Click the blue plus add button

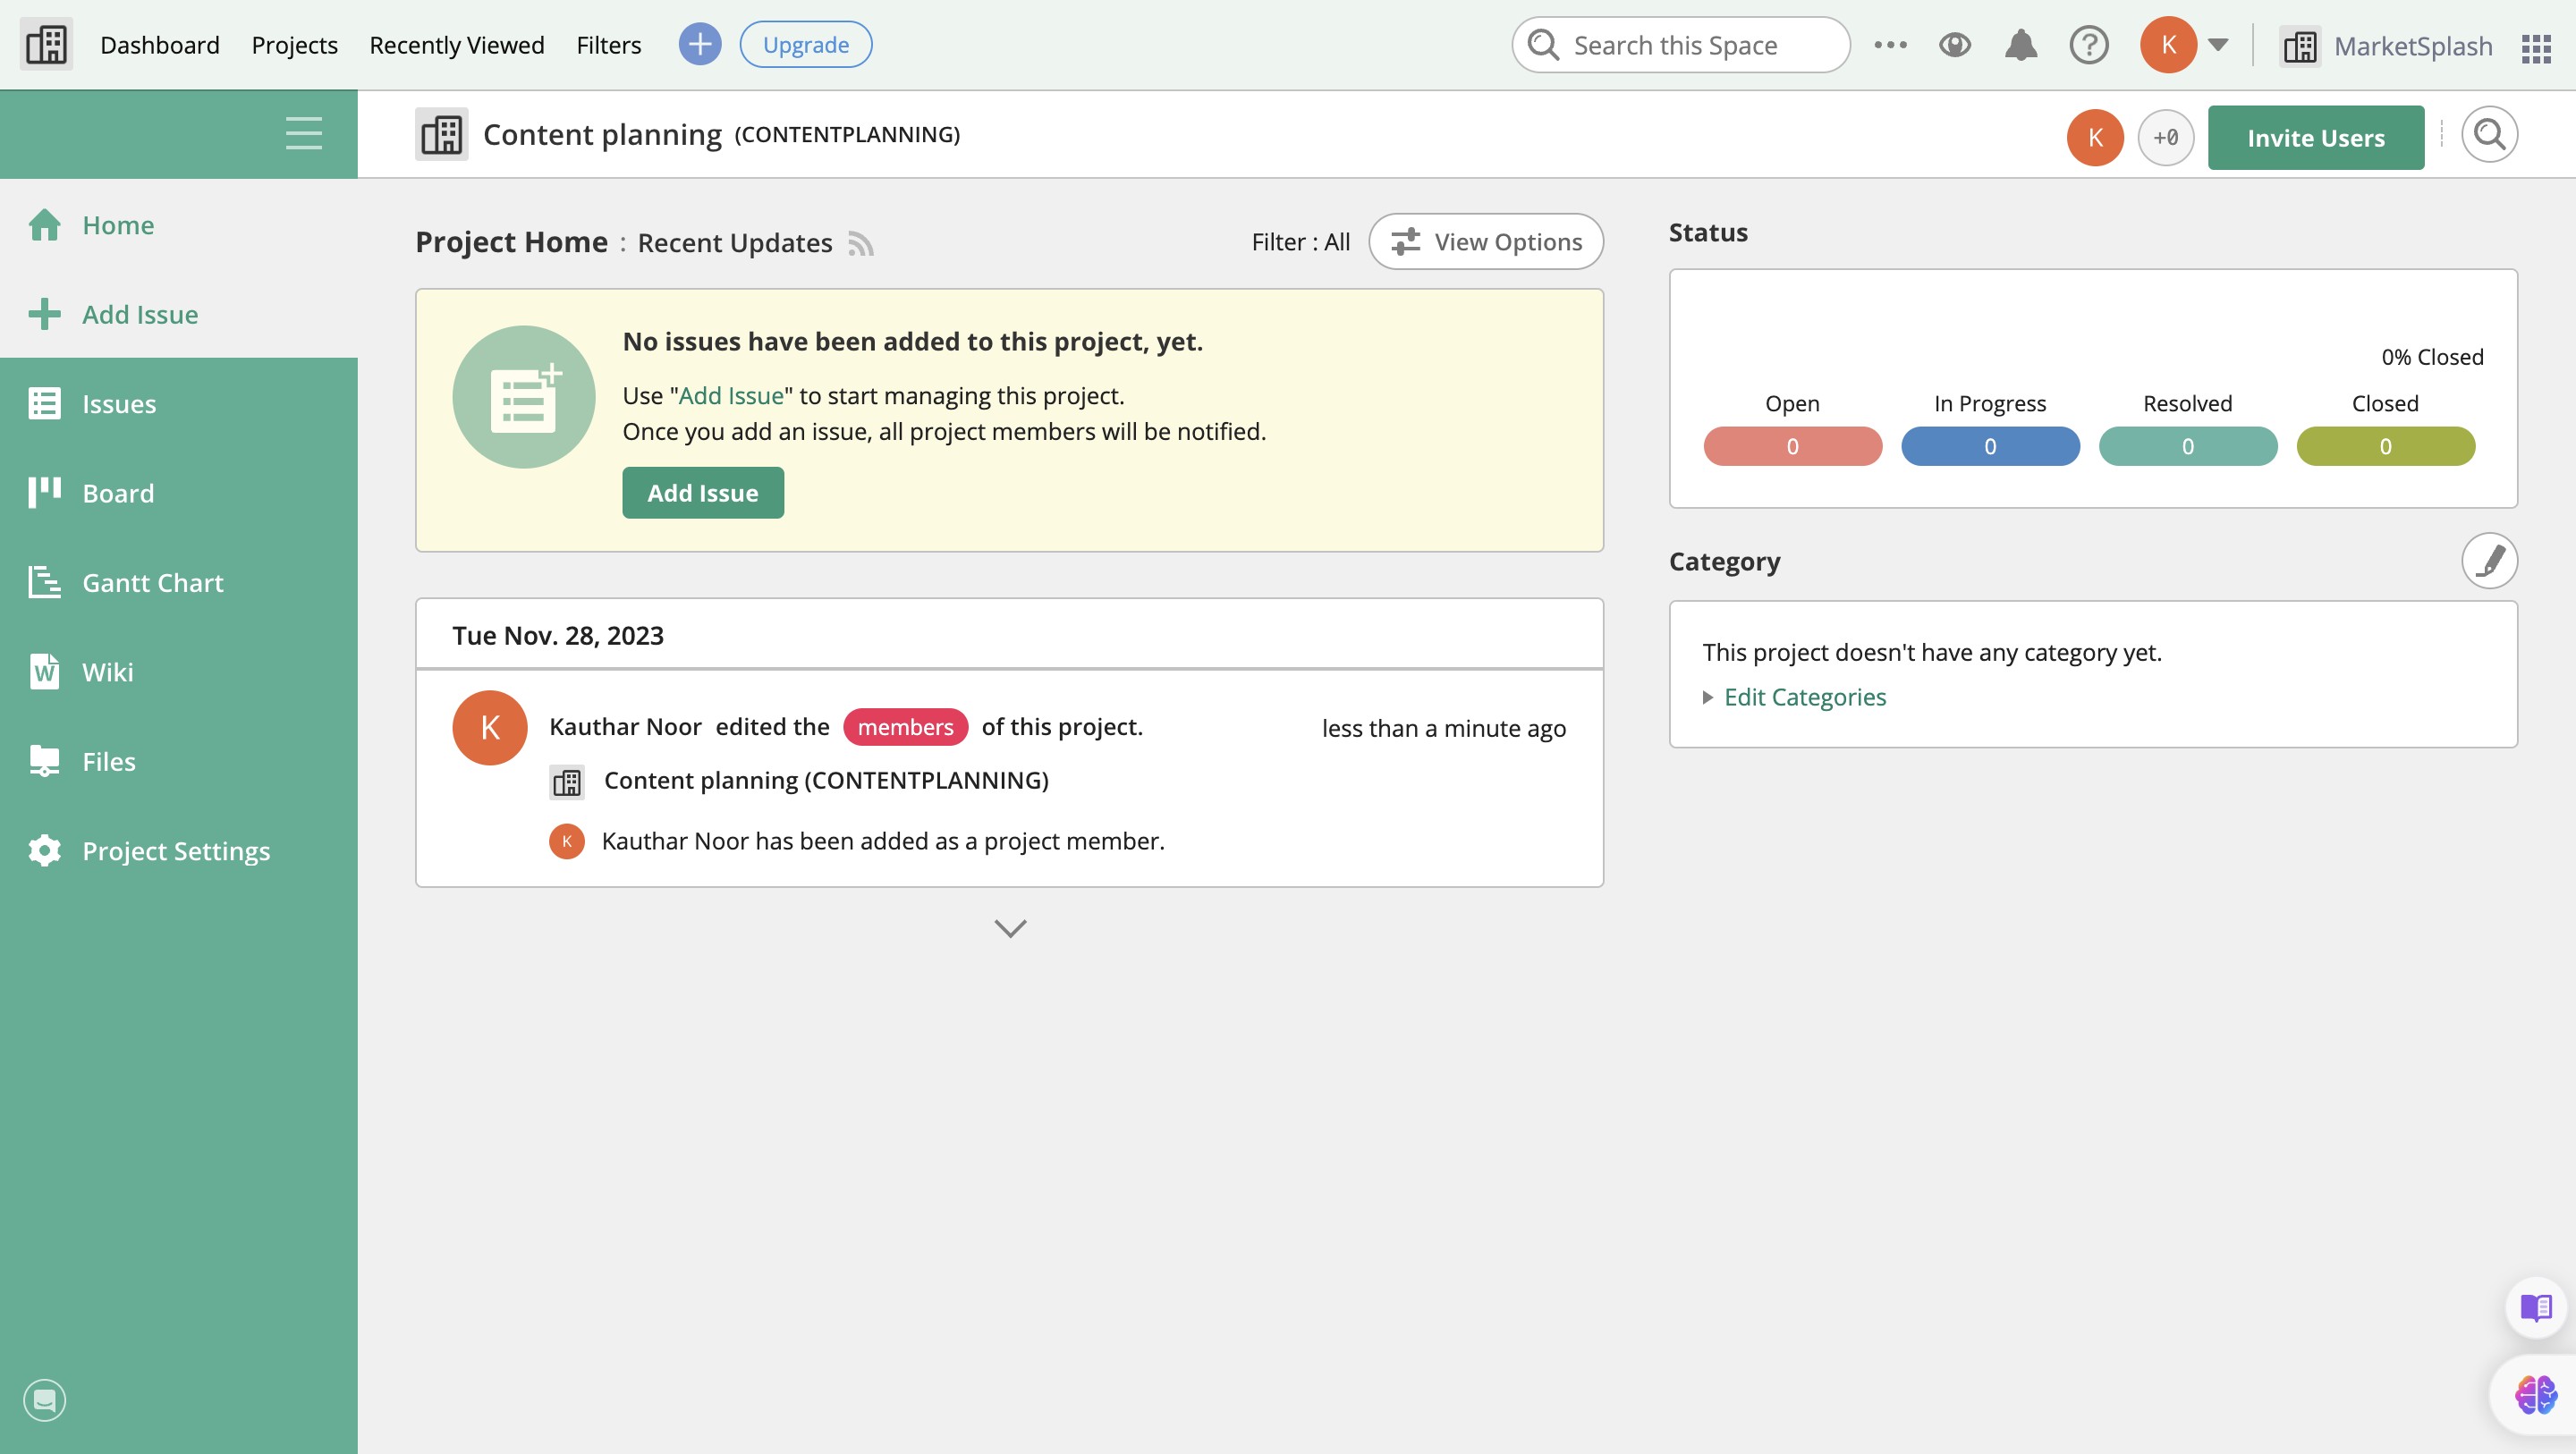pos(699,45)
